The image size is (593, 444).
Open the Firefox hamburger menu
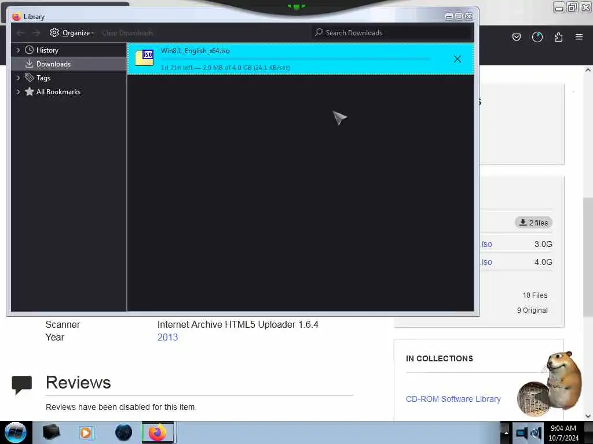point(579,37)
